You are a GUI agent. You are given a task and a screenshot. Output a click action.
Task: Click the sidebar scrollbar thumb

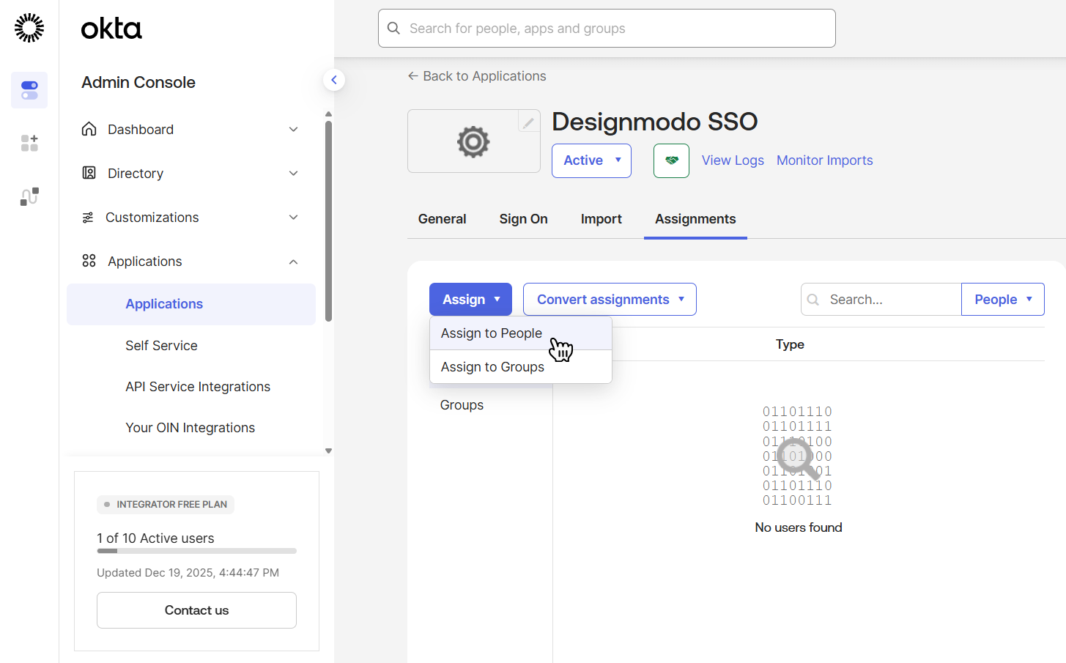coord(328,221)
